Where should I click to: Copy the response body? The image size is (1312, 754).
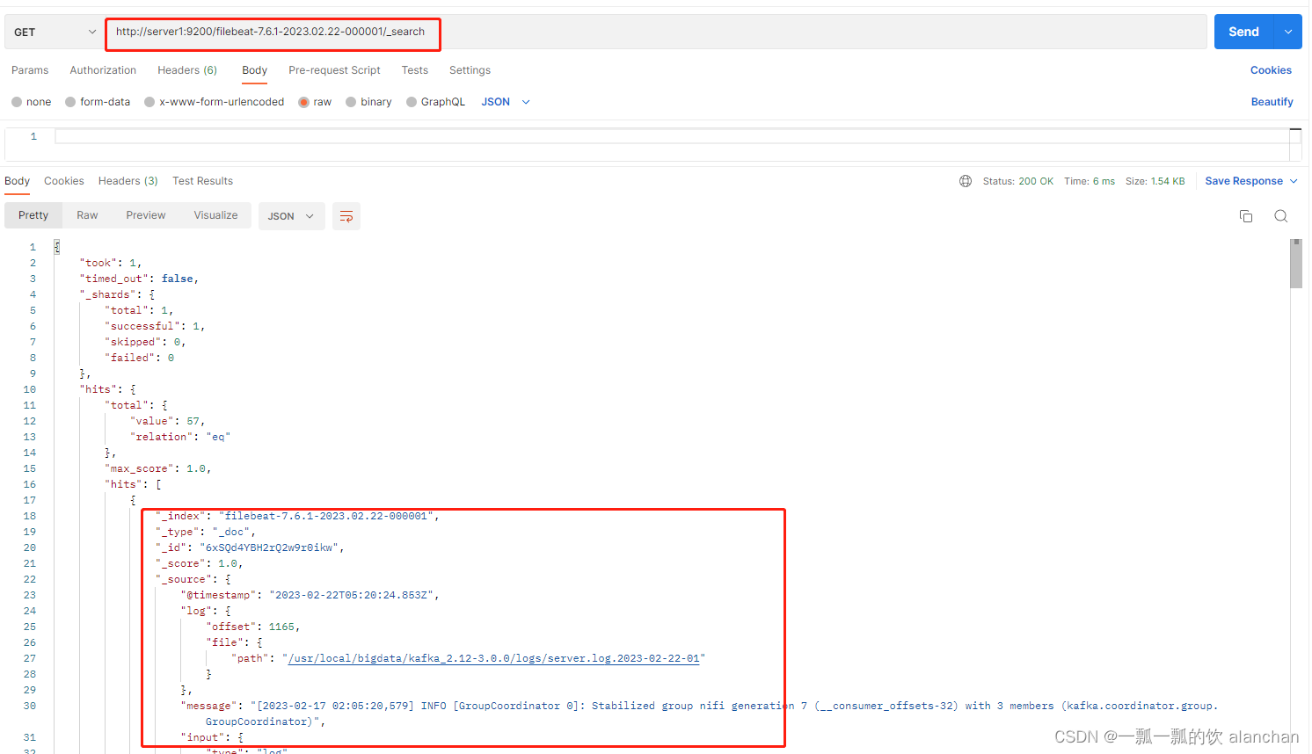[x=1246, y=215]
